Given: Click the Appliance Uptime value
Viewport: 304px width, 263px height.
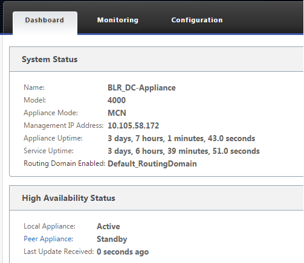Looking at the screenshot, I should (181, 138).
